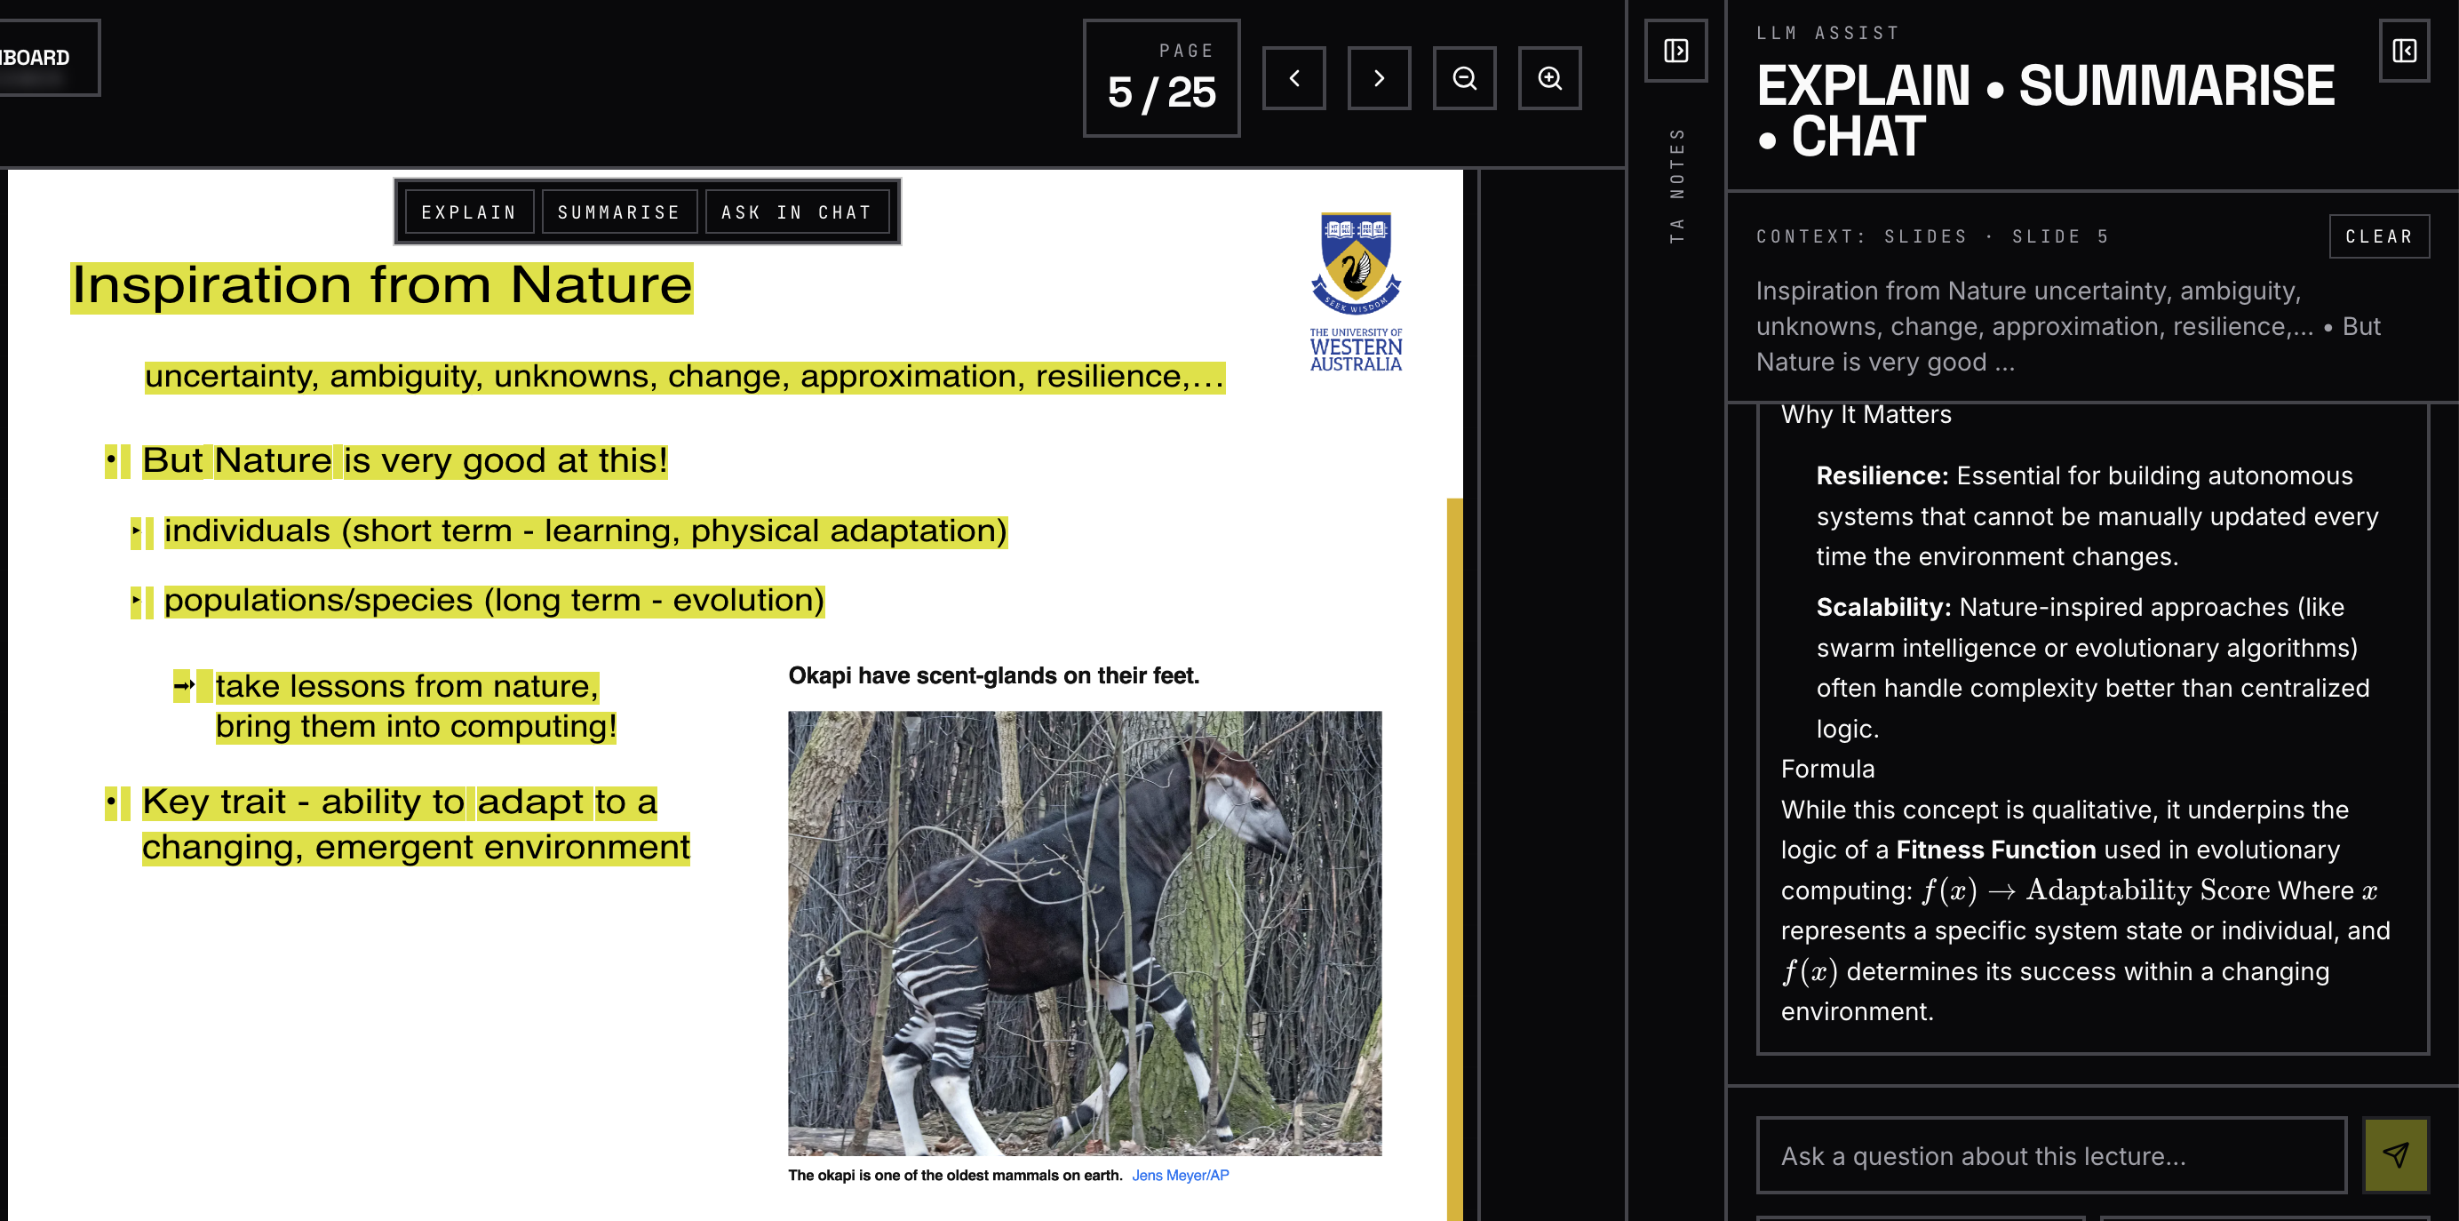Click the yellow slide scrollbar indicator
The width and height of the screenshot is (2459, 1221).
click(x=1454, y=858)
